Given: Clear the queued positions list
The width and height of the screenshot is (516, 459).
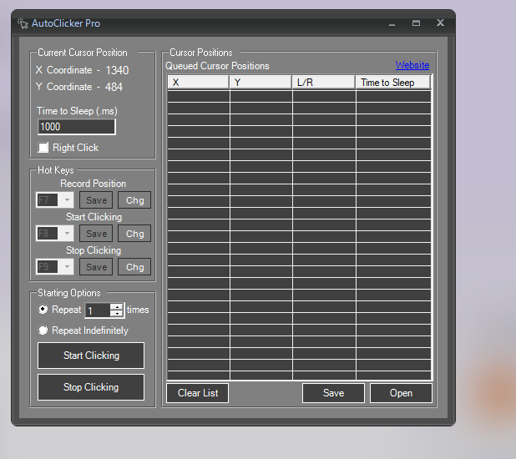Looking at the screenshot, I should tap(197, 393).
